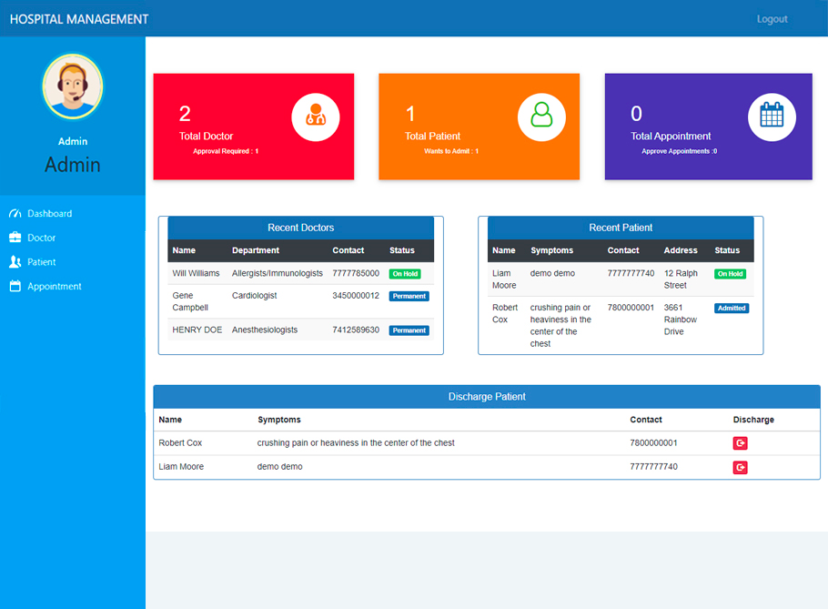The image size is (828, 609).
Task: Click Discharge column header
Action: tap(753, 420)
